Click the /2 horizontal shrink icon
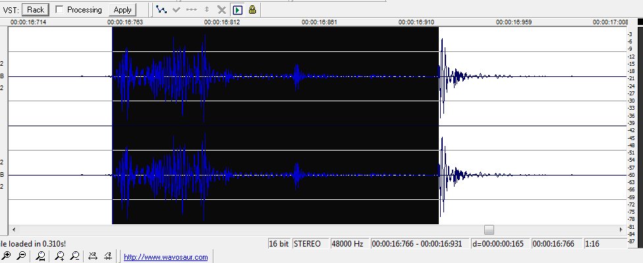 108,256
